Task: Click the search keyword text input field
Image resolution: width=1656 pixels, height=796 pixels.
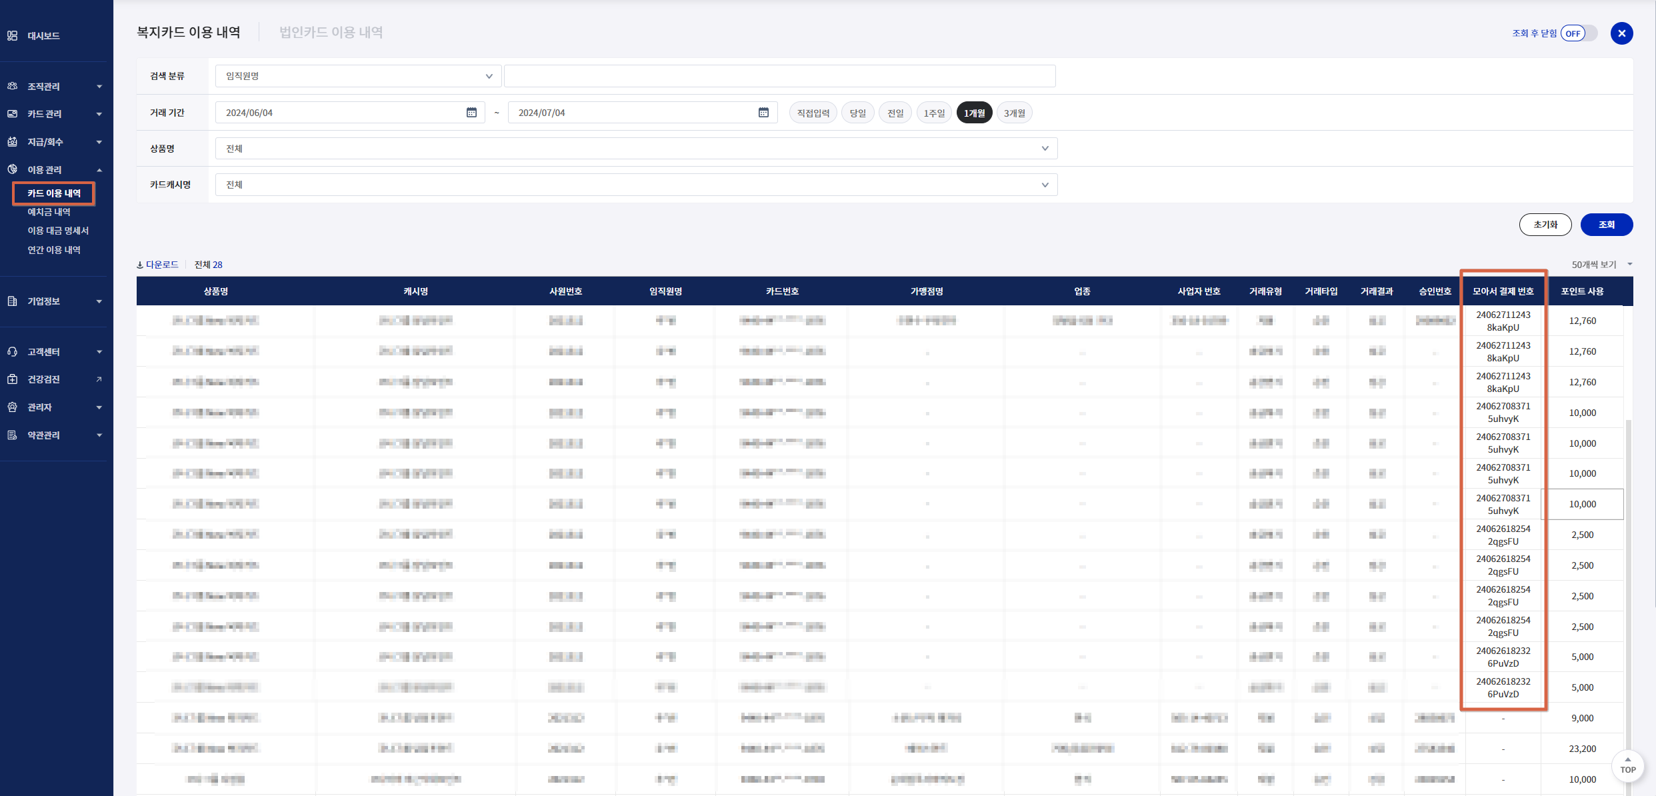Action: click(x=779, y=76)
